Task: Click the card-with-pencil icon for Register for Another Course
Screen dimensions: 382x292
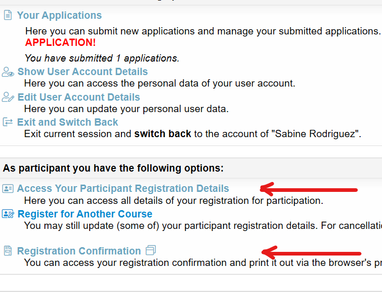Action: pyautogui.click(x=8, y=214)
